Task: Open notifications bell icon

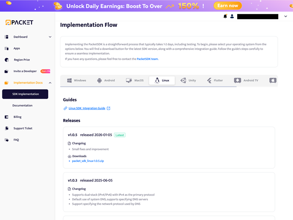Action: (225, 16)
